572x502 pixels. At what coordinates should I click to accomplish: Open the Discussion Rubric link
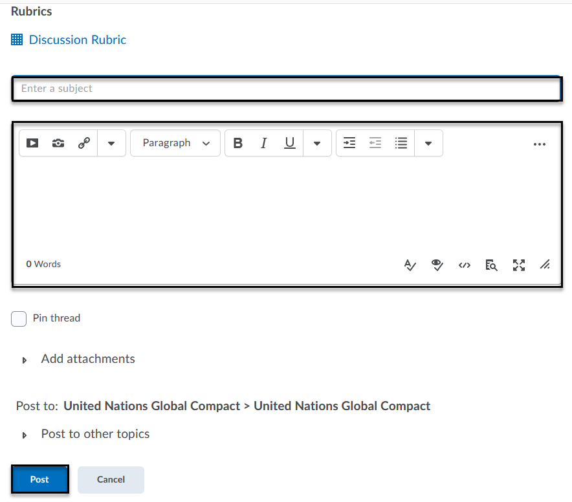(77, 40)
